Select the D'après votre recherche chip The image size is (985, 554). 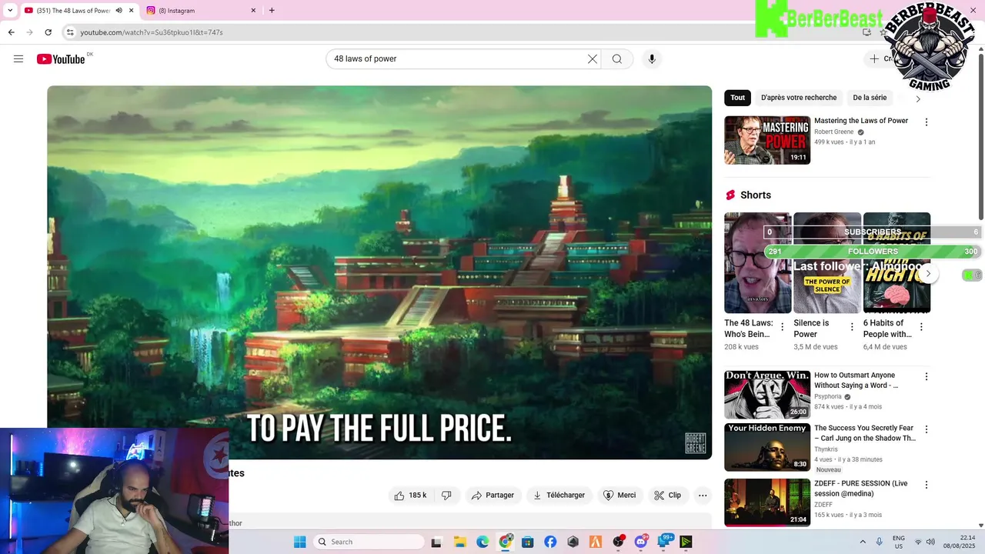click(799, 98)
